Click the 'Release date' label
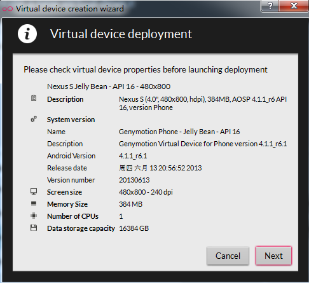Screen dimensions: 309x283 [67, 168]
